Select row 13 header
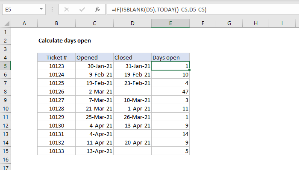Viewport: 299px width, 170px height. pyautogui.click(x=5, y=134)
